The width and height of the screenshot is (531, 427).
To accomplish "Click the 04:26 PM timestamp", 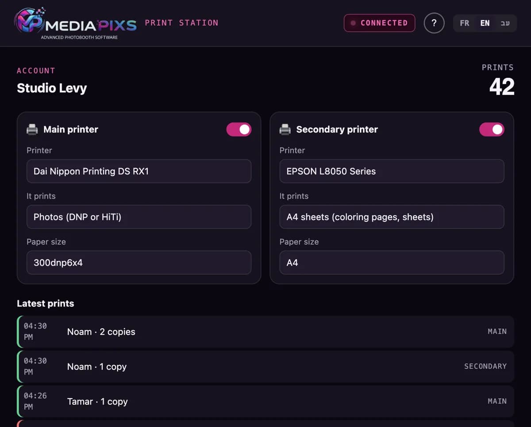I will point(35,401).
